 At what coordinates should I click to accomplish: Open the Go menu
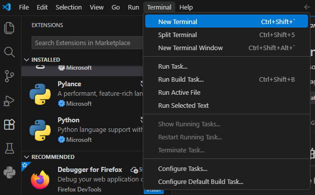tap(116, 7)
